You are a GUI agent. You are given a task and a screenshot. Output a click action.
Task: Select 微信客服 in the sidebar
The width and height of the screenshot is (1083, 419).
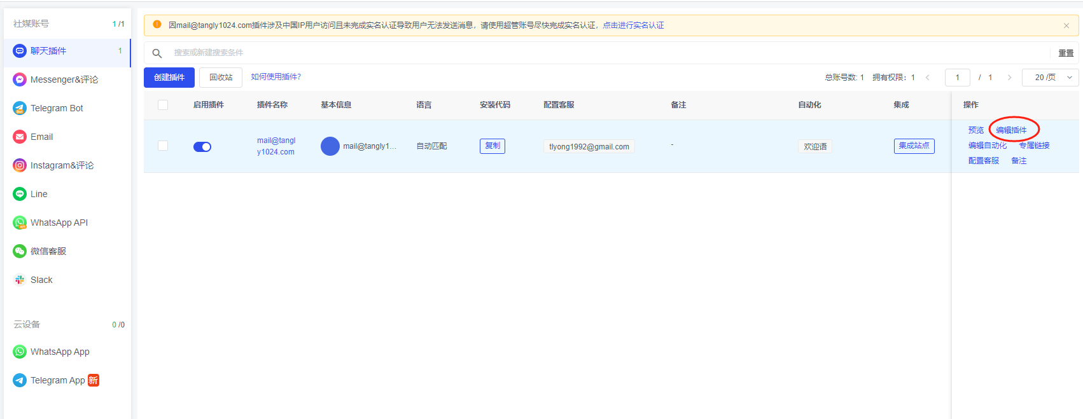(67, 251)
